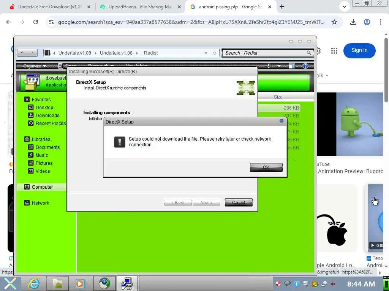Image resolution: width=389 pixels, height=291 pixels.
Task: Click the Explorer back arrow button
Action: click(22, 53)
